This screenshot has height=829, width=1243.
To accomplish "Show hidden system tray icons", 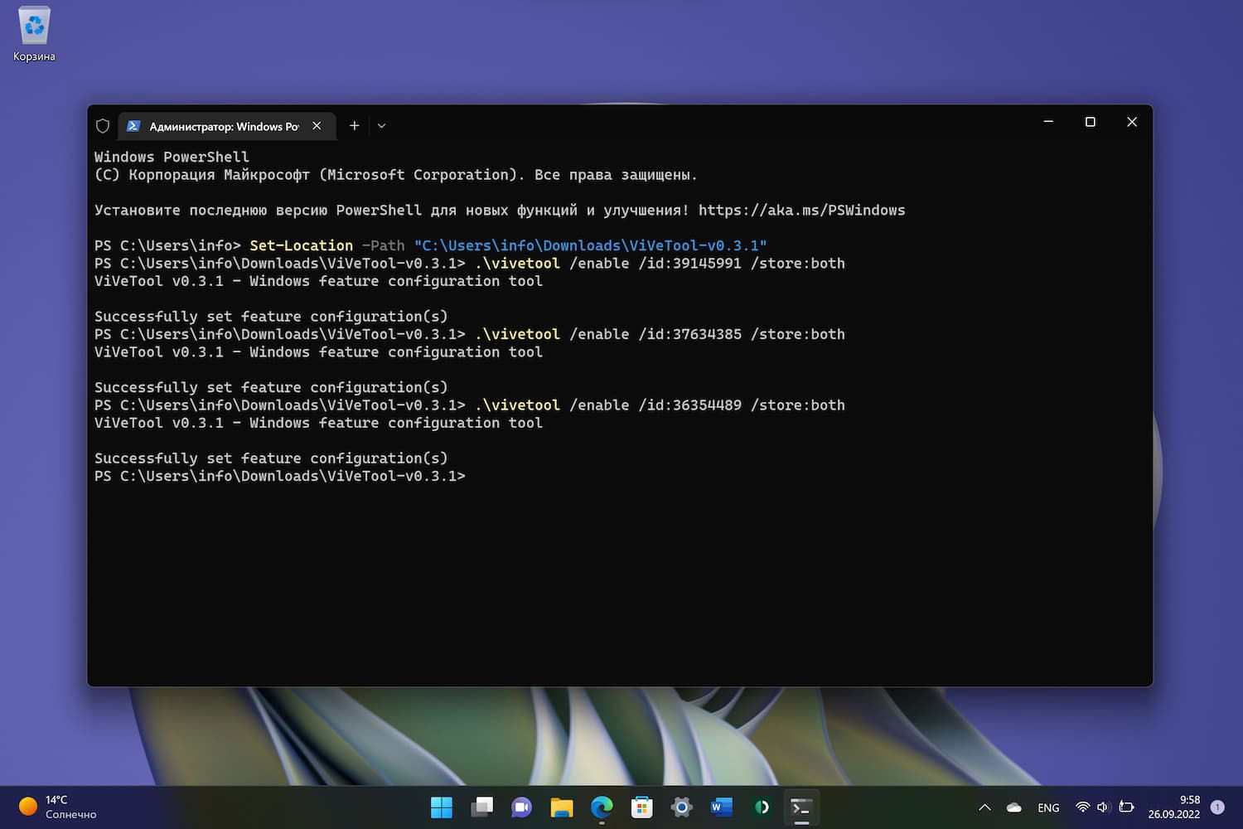I will (x=984, y=807).
